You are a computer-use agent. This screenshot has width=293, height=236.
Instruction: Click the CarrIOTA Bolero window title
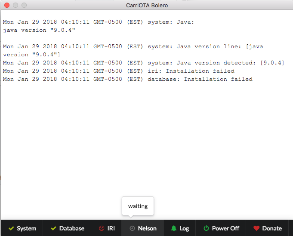tap(147, 6)
